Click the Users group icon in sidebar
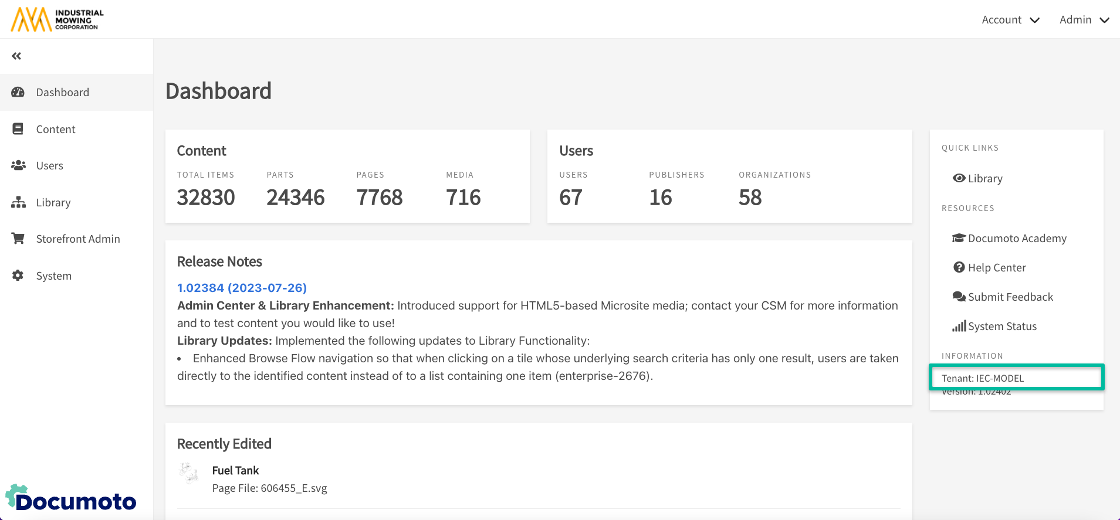This screenshot has width=1120, height=520. [18, 165]
